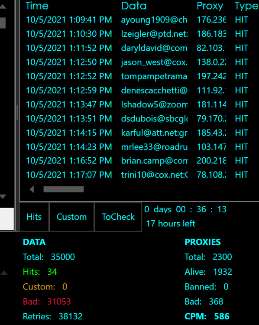Click the DATA section heading

(34, 242)
